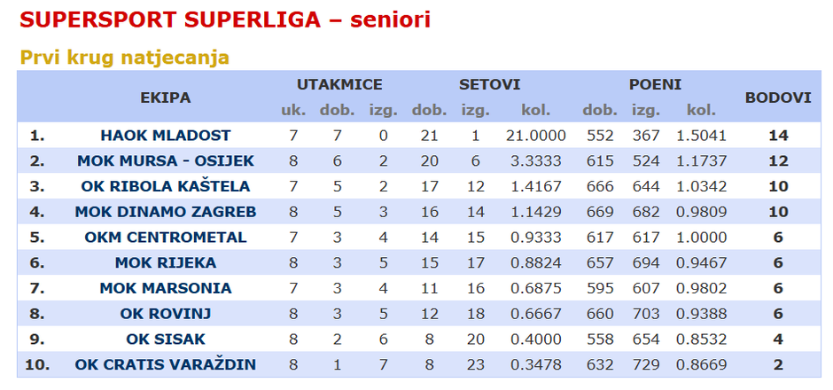Click the UTAKMICE column group header
This screenshot has height=390, width=833.
pyautogui.click(x=339, y=85)
